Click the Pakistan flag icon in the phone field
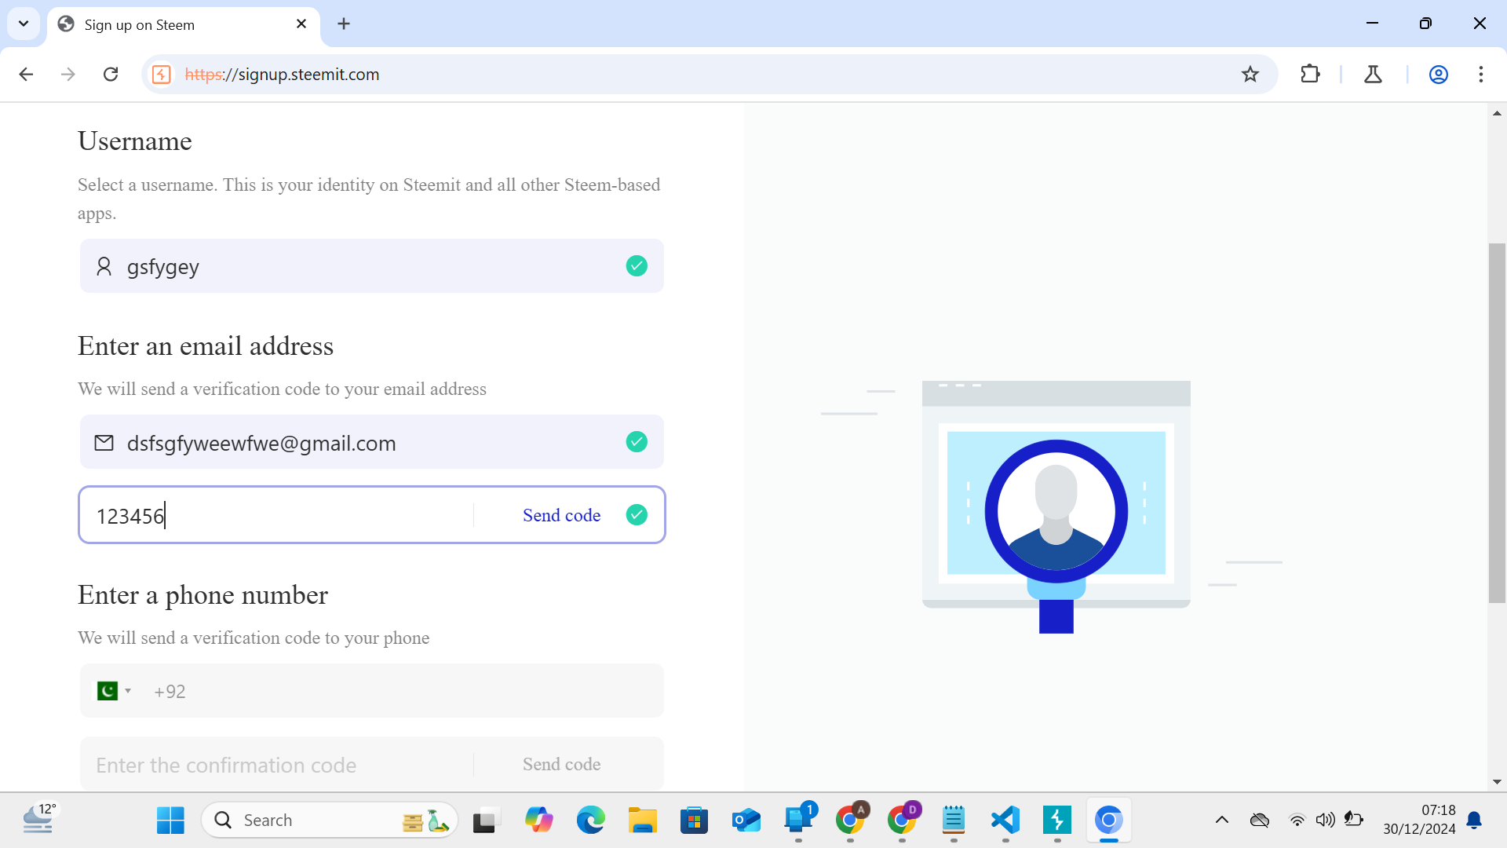This screenshot has width=1507, height=848. pos(108,690)
